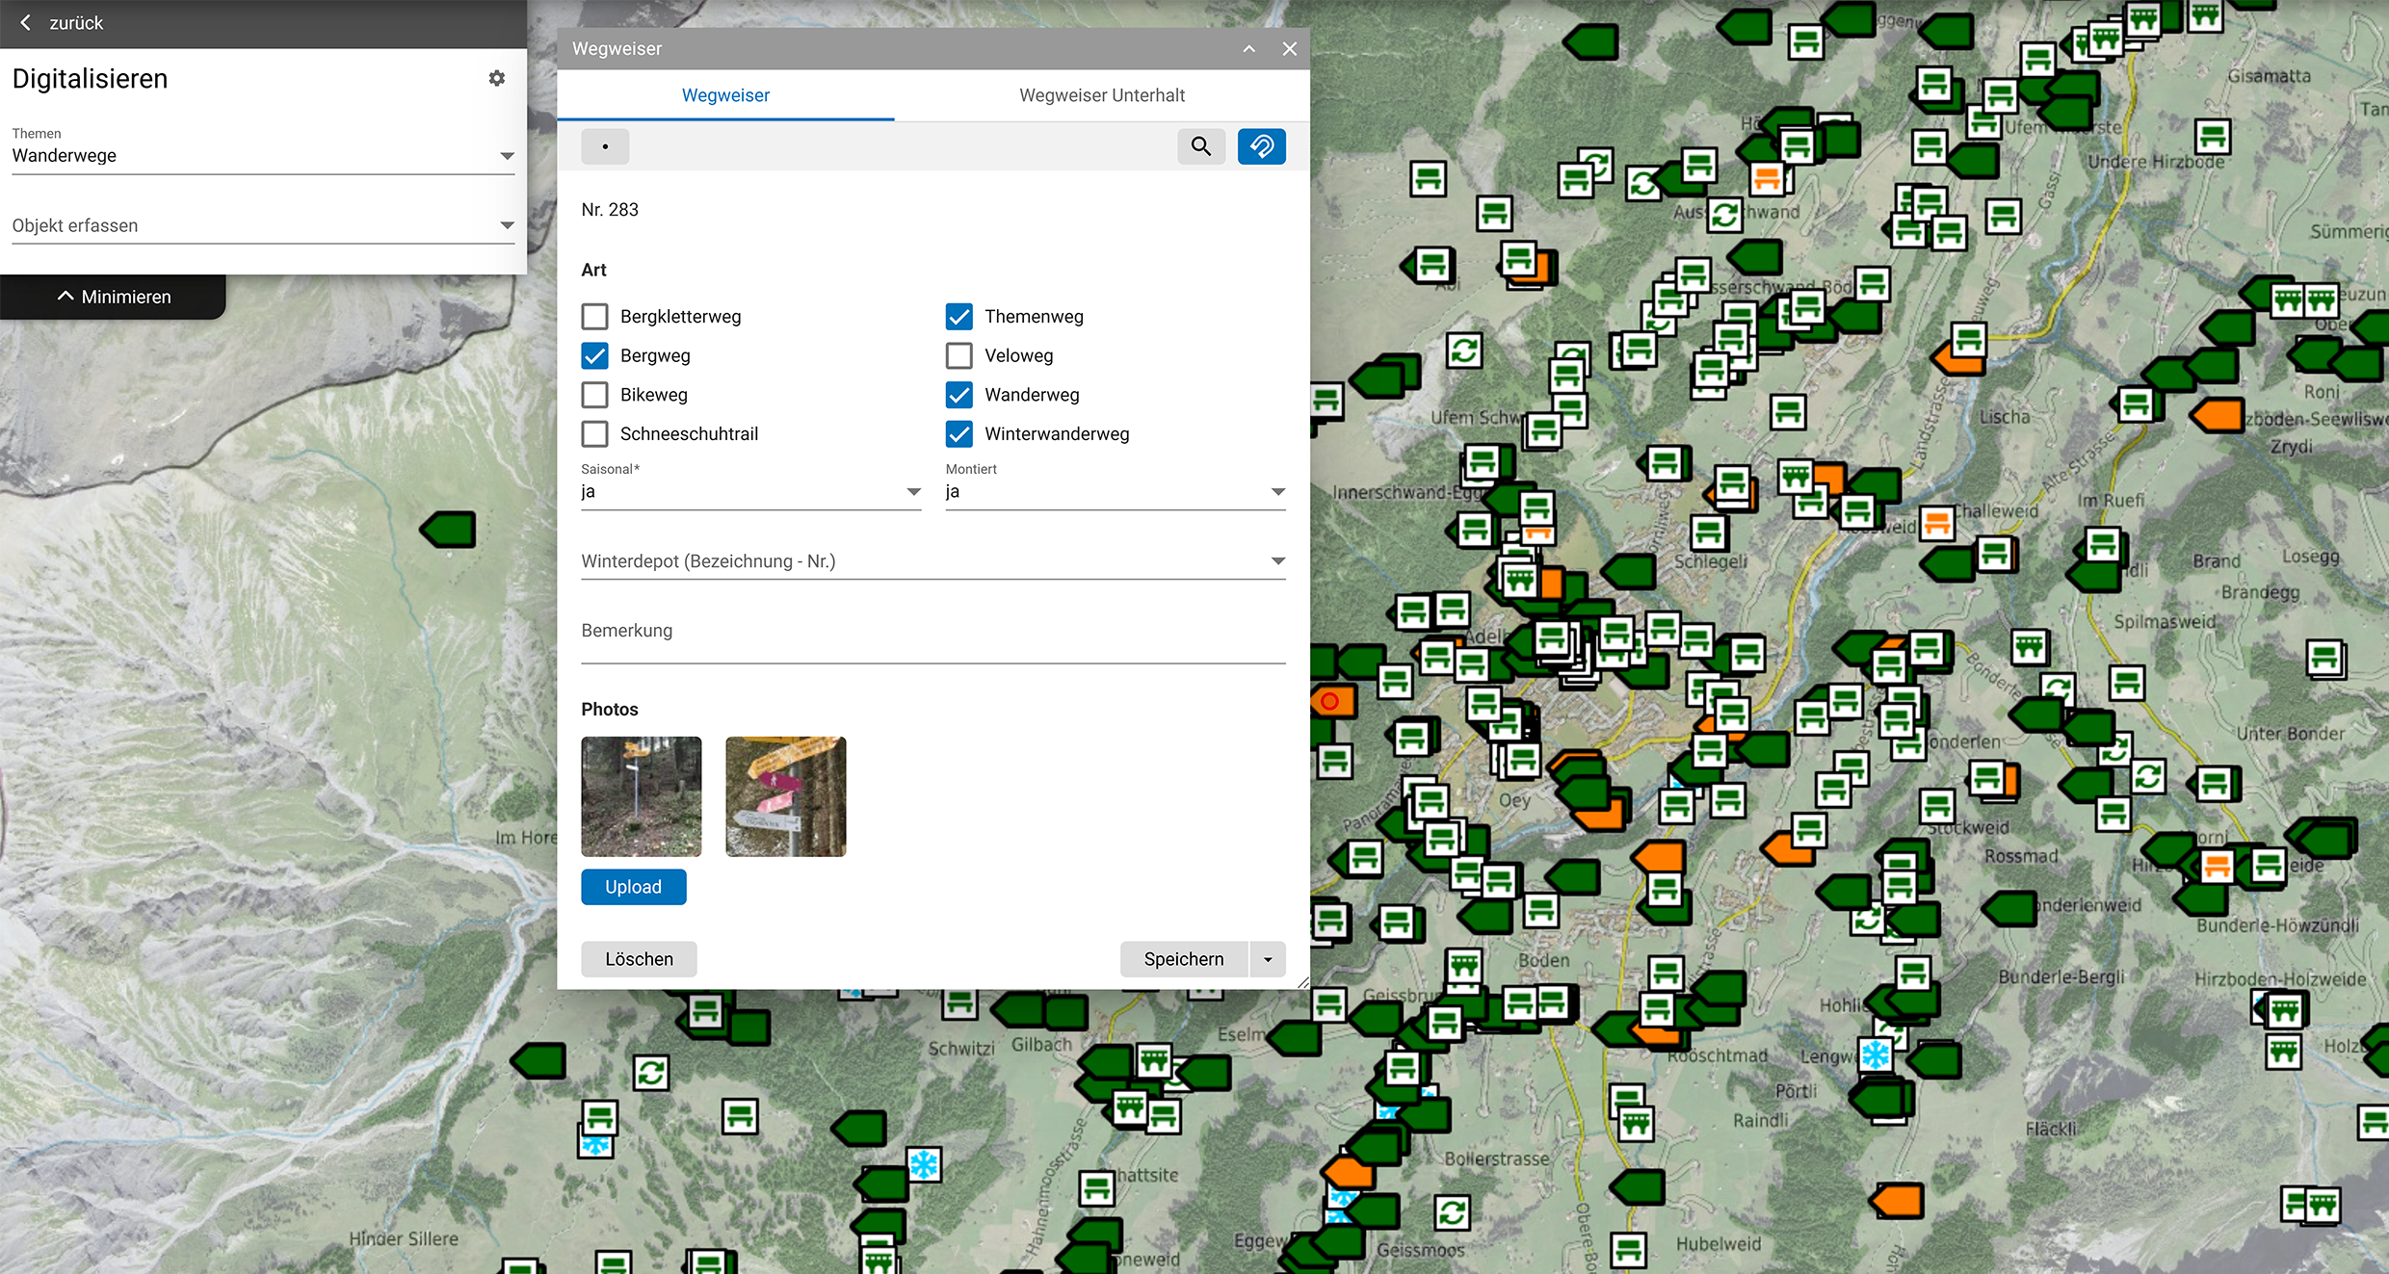Click the blue link icon button
2389x1274 pixels.
(x=1261, y=146)
